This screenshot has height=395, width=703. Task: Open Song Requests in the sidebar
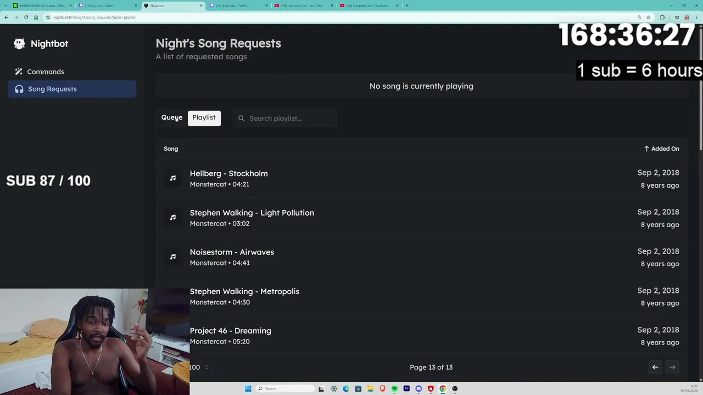pos(72,89)
